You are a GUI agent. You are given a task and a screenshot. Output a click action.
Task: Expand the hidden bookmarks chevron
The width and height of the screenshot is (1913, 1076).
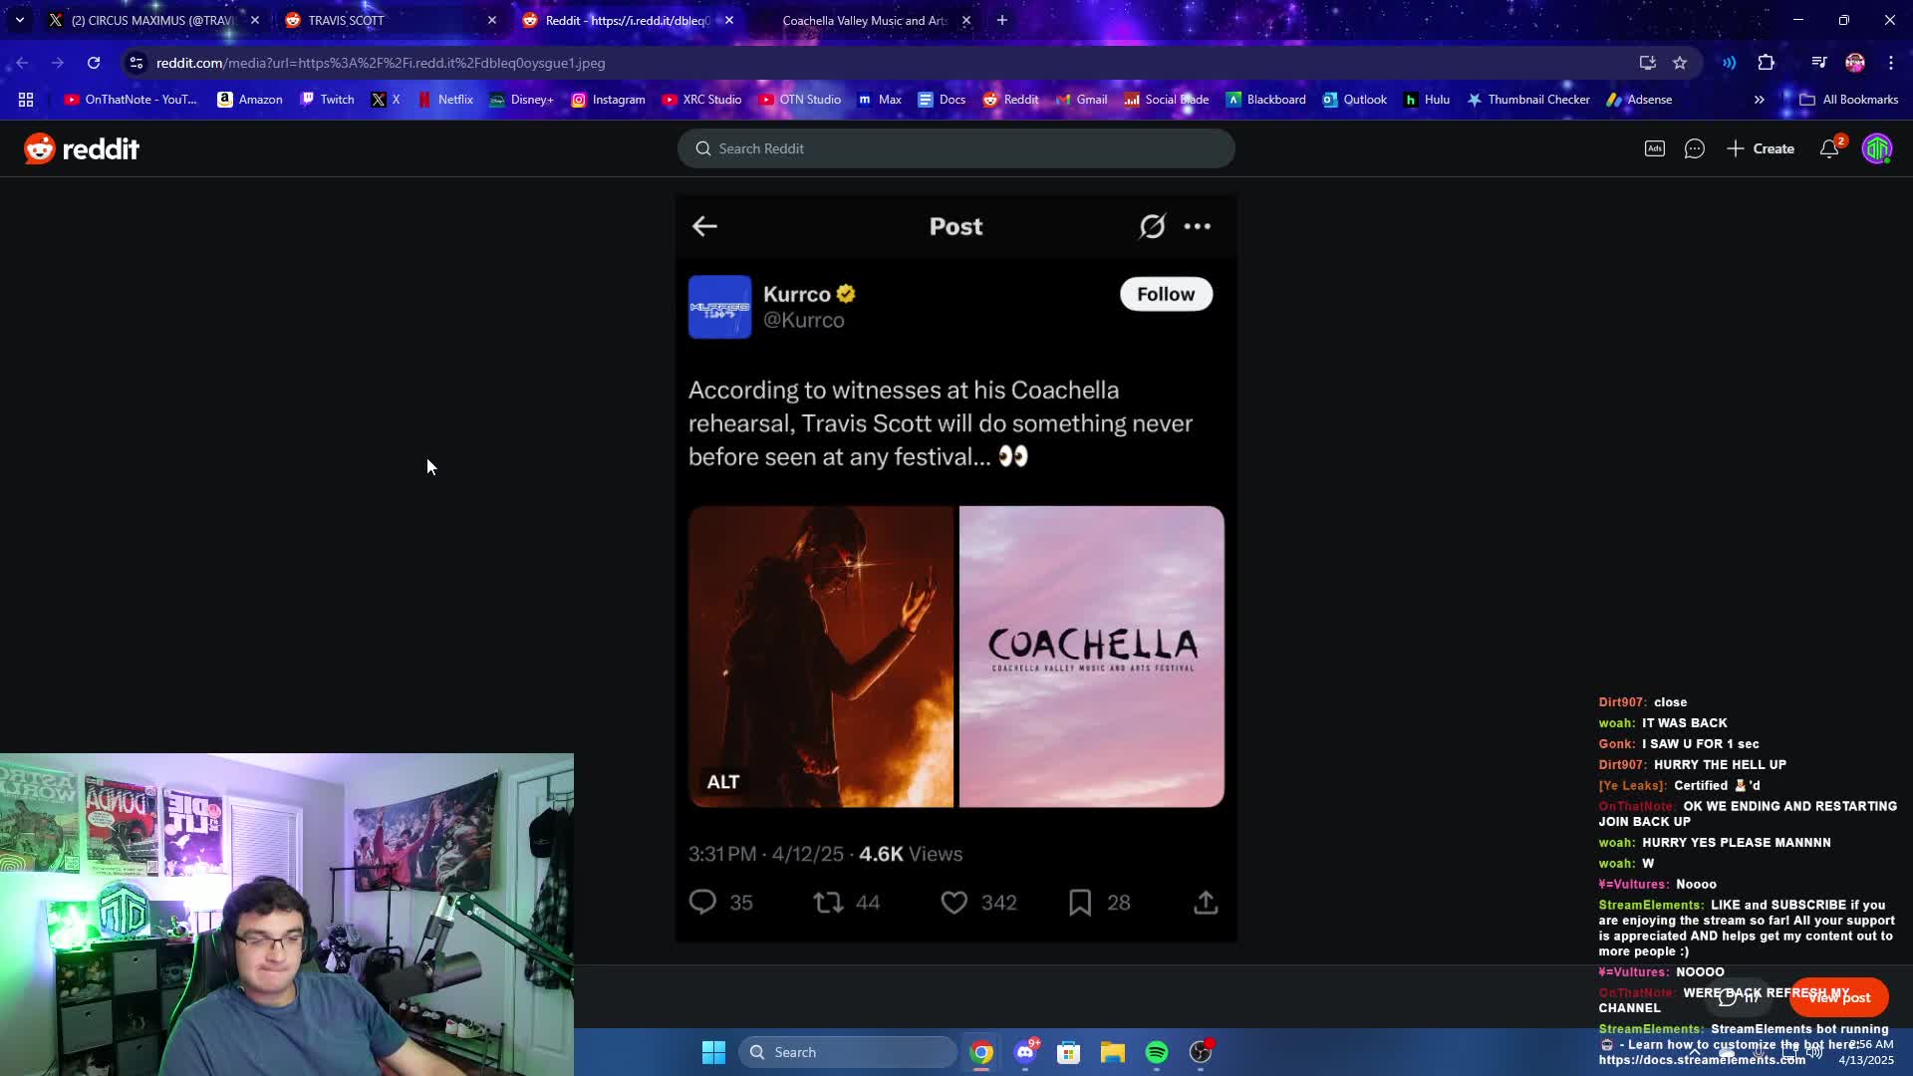point(1759,100)
